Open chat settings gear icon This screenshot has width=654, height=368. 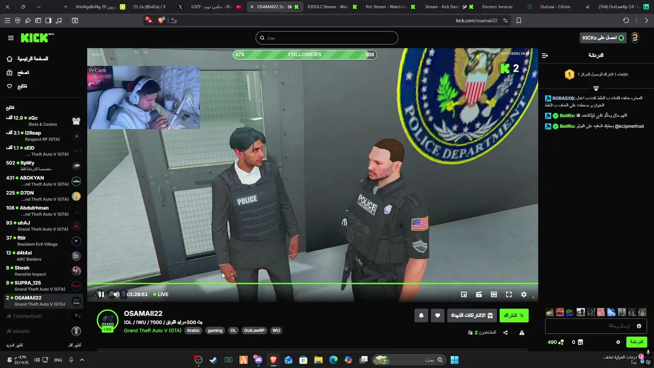point(618,342)
